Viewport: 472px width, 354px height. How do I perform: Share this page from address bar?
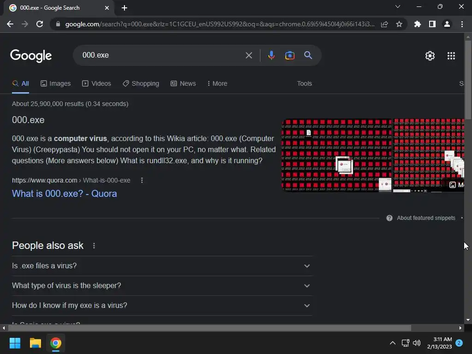(384, 24)
